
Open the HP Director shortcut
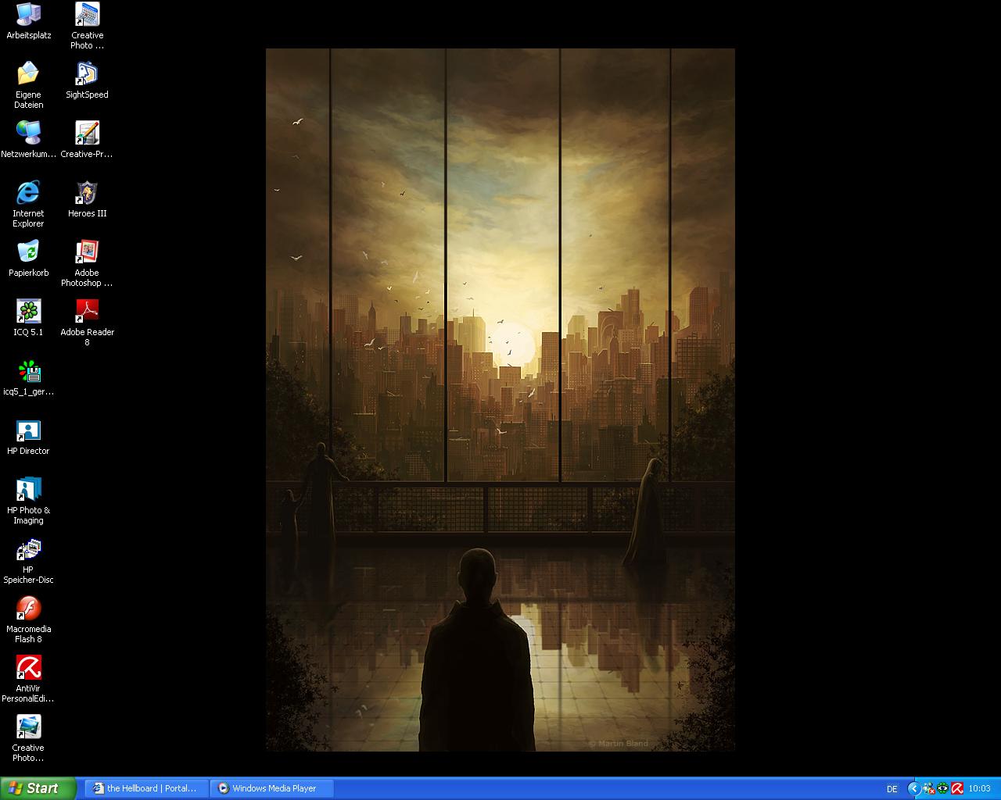pyautogui.click(x=28, y=430)
